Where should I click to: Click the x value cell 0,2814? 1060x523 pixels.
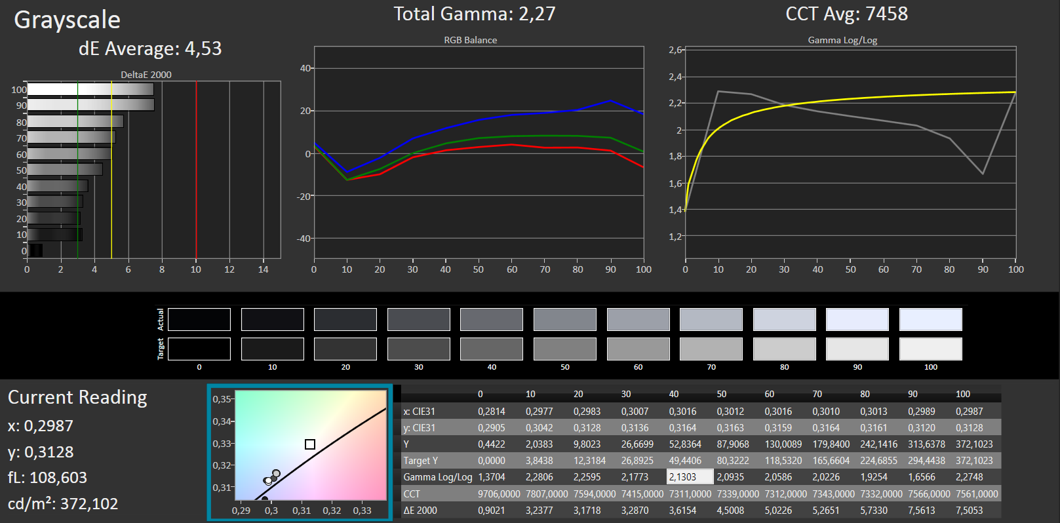point(492,412)
